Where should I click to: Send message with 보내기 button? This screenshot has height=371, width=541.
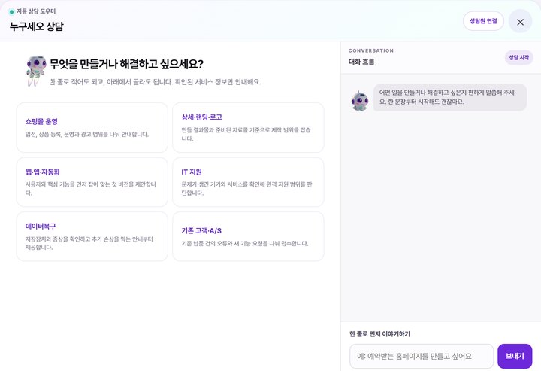click(515, 356)
